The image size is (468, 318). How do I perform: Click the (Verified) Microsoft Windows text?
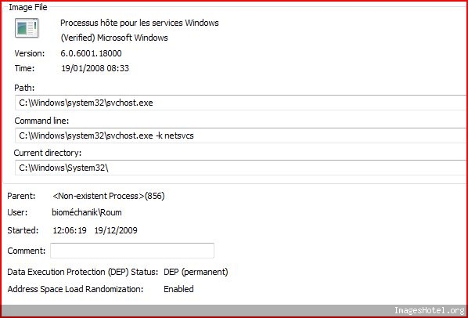click(114, 38)
